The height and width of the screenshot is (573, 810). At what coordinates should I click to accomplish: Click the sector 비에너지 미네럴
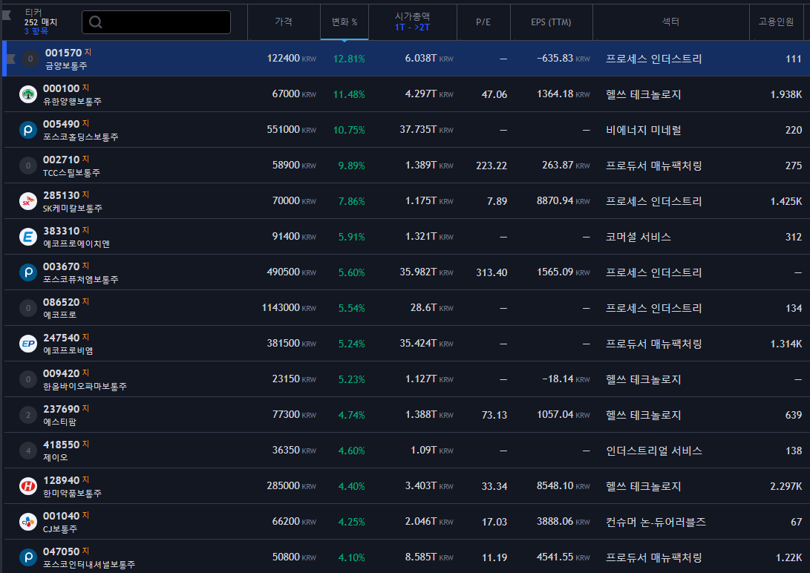tap(643, 130)
